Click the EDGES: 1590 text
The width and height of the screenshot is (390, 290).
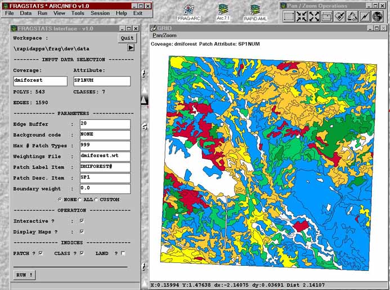coord(30,102)
